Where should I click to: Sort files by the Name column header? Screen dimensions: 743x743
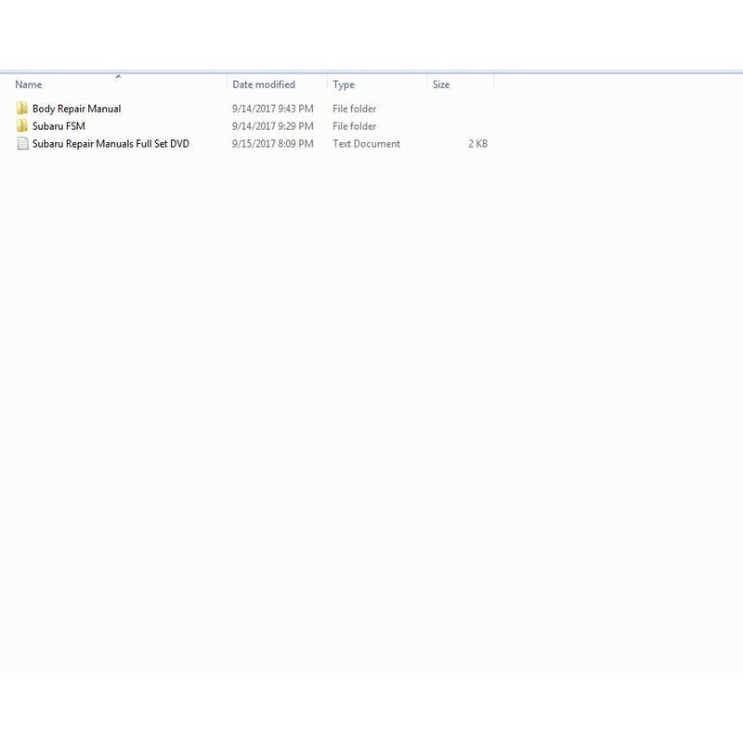pos(29,85)
